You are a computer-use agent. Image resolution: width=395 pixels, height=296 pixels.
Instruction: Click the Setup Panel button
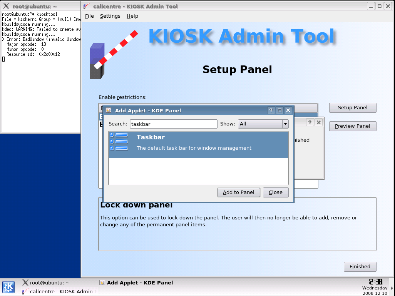(353, 108)
